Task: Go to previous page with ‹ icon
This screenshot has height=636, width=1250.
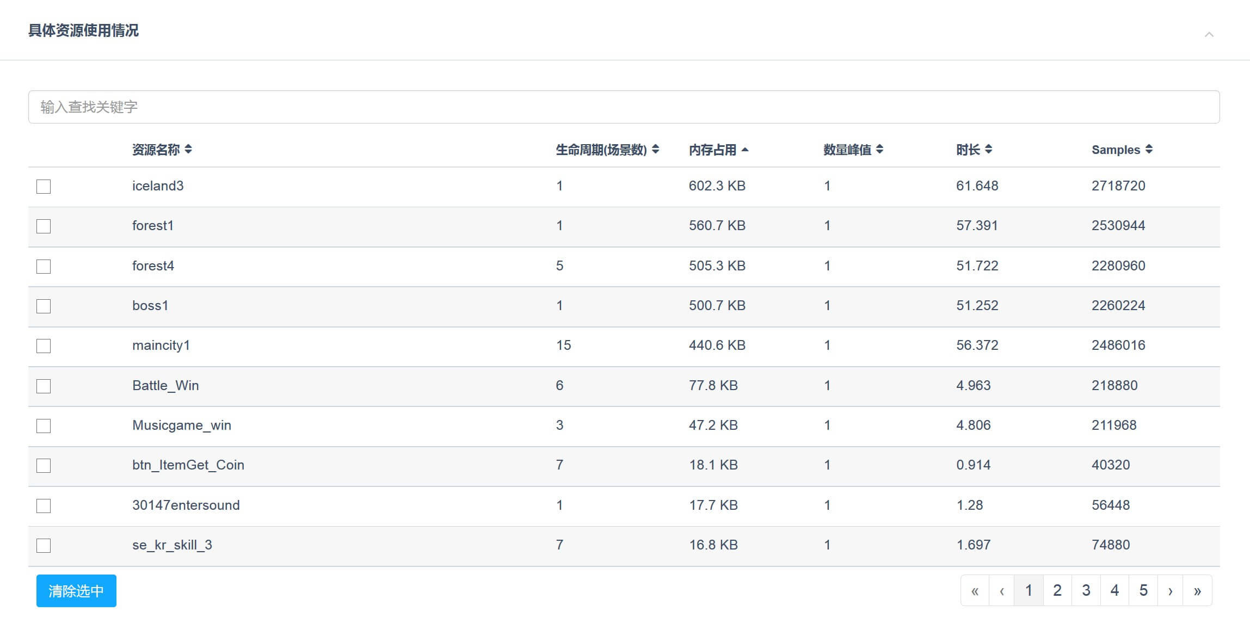Action: click(x=1001, y=591)
